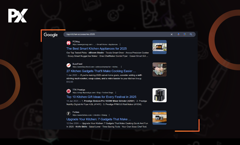Click the PCMag favicon icon
The width and height of the screenshot is (240, 145).
click(69, 43)
